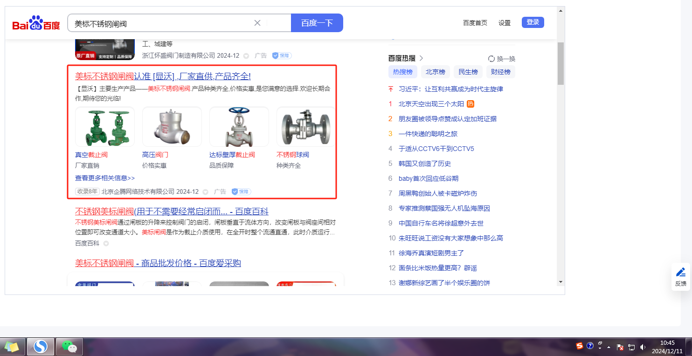Click the 达标壁厚截止阀 product image
Screen dimensions: 692x356
click(x=239, y=127)
